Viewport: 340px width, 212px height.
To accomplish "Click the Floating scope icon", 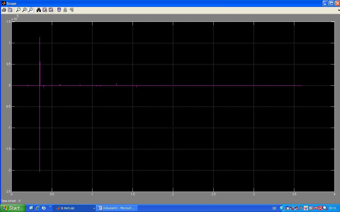I will 59,10.
